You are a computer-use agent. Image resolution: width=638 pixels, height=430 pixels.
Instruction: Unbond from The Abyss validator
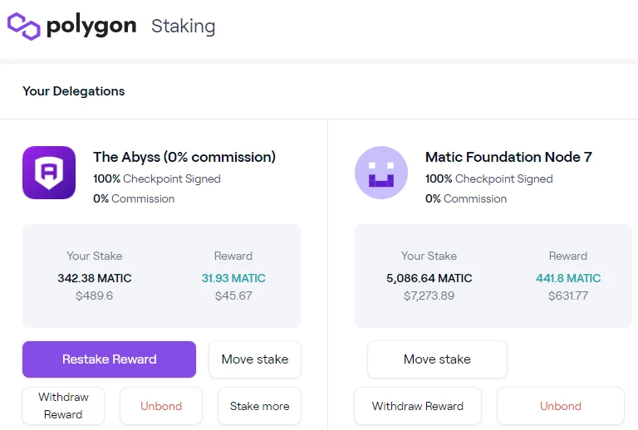161,406
